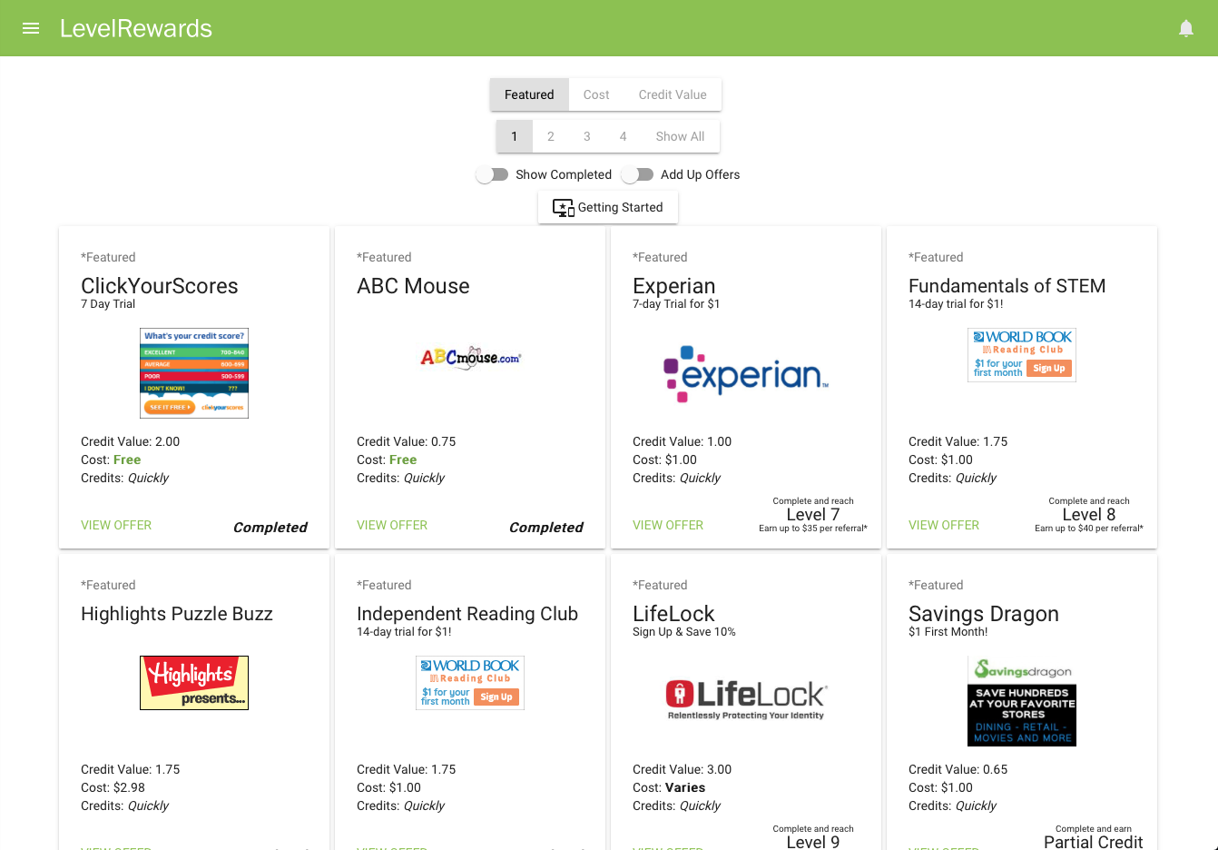The height and width of the screenshot is (850, 1218).
Task: Open the LifeLock logo image
Action: (746, 700)
